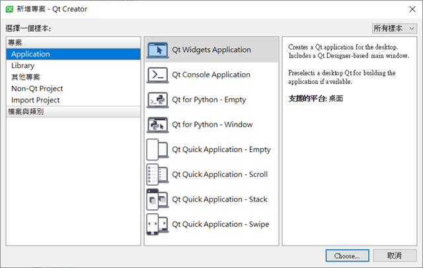Select the 其他專案 category
423x268 pixels.
click(x=73, y=77)
